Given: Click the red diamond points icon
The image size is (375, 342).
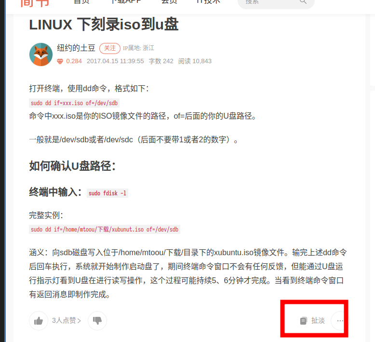Looking at the screenshot, I should pos(60,62).
